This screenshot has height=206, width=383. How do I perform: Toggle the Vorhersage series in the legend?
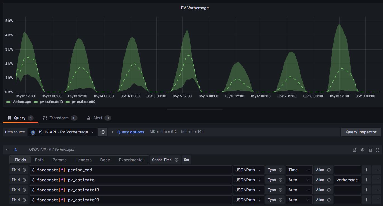pos(21,102)
